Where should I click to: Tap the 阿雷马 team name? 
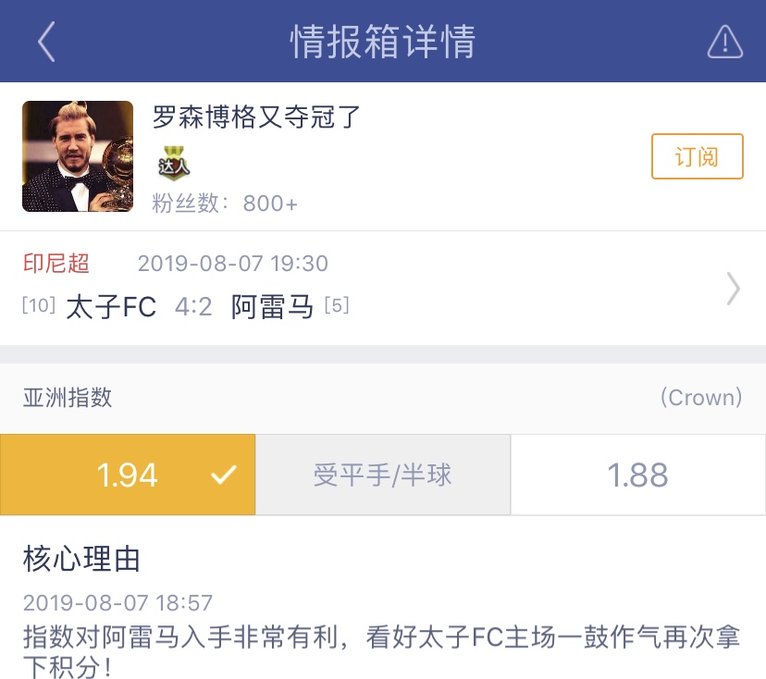coord(272,307)
